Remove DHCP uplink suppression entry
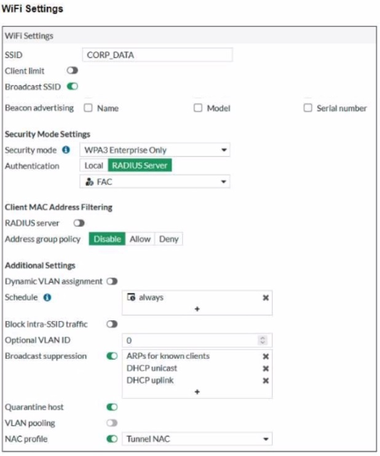Image resolution: width=380 pixels, height=456 pixels. point(266,380)
